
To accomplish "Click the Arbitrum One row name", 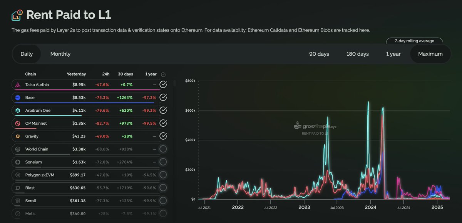I will click(38, 111).
